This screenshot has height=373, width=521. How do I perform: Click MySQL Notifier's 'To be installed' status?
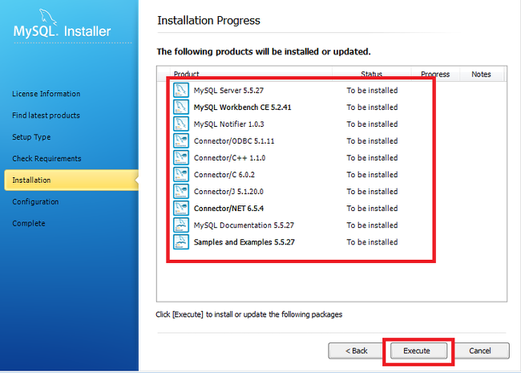(x=372, y=124)
